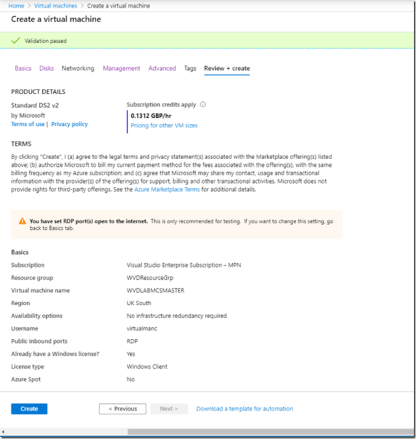Open the Management tab
This screenshot has width=416, height=439.
point(122,68)
